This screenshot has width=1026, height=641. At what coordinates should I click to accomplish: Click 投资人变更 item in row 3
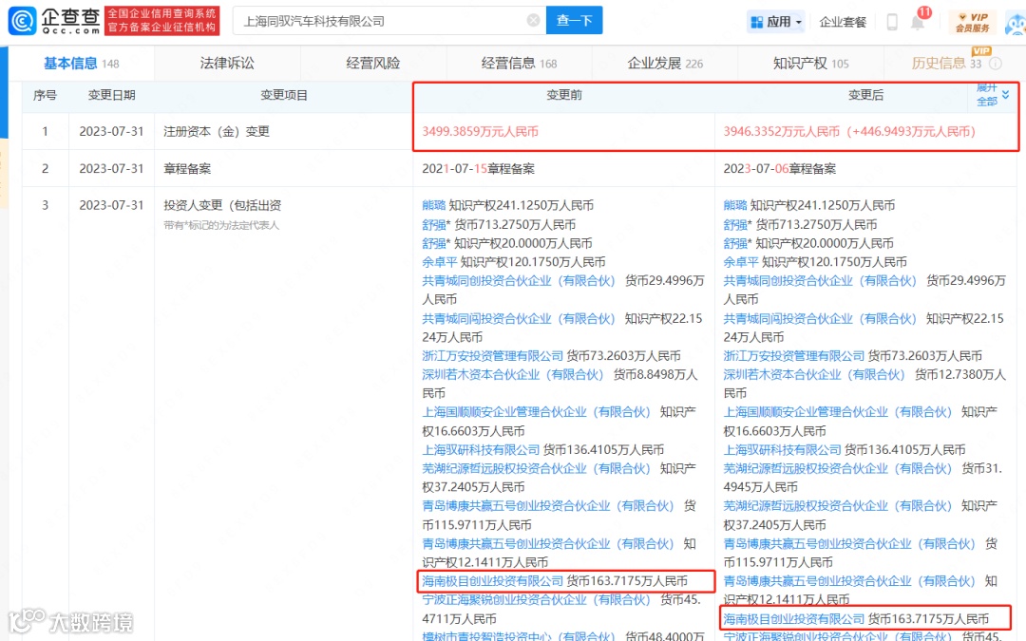pyautogui.click(x=222, y=205)
